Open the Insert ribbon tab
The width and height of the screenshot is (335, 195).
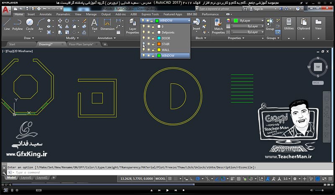[x=31, y=14]
